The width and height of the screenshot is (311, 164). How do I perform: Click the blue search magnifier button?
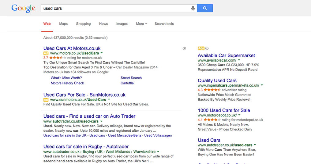tap(205, 8)
